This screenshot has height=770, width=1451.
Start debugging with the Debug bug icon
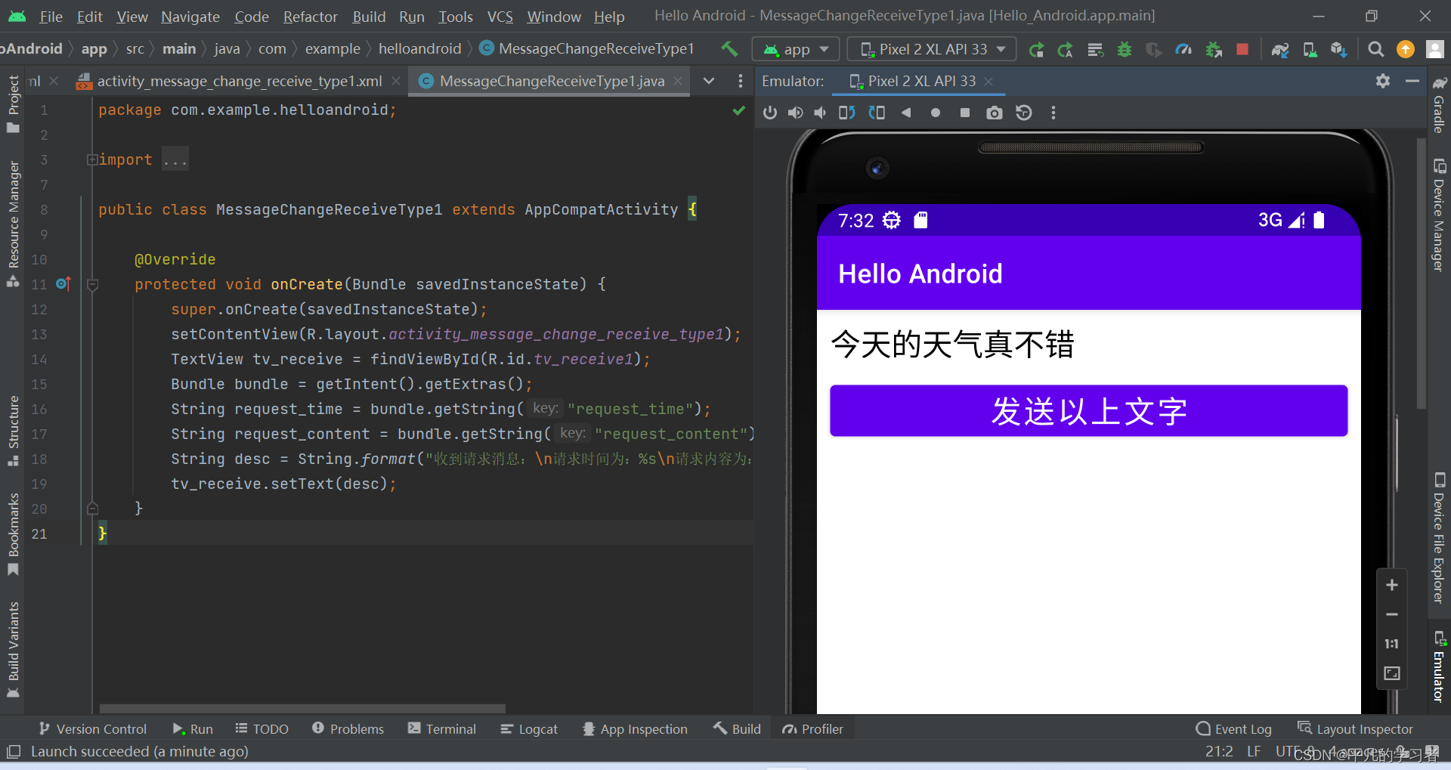pos(1124,49)
